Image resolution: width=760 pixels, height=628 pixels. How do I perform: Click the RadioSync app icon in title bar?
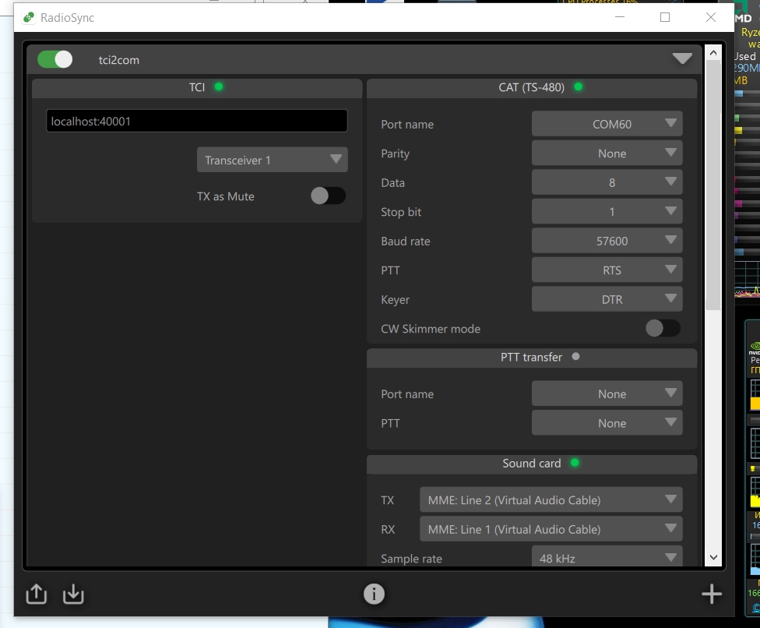tap(29, 17)
